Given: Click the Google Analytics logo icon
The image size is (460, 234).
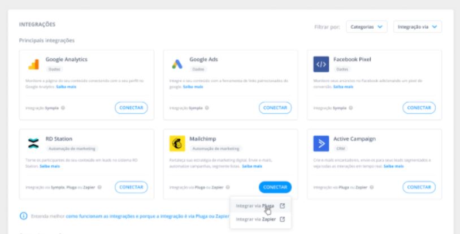Looking at the screenshot, I should point(33,64).
